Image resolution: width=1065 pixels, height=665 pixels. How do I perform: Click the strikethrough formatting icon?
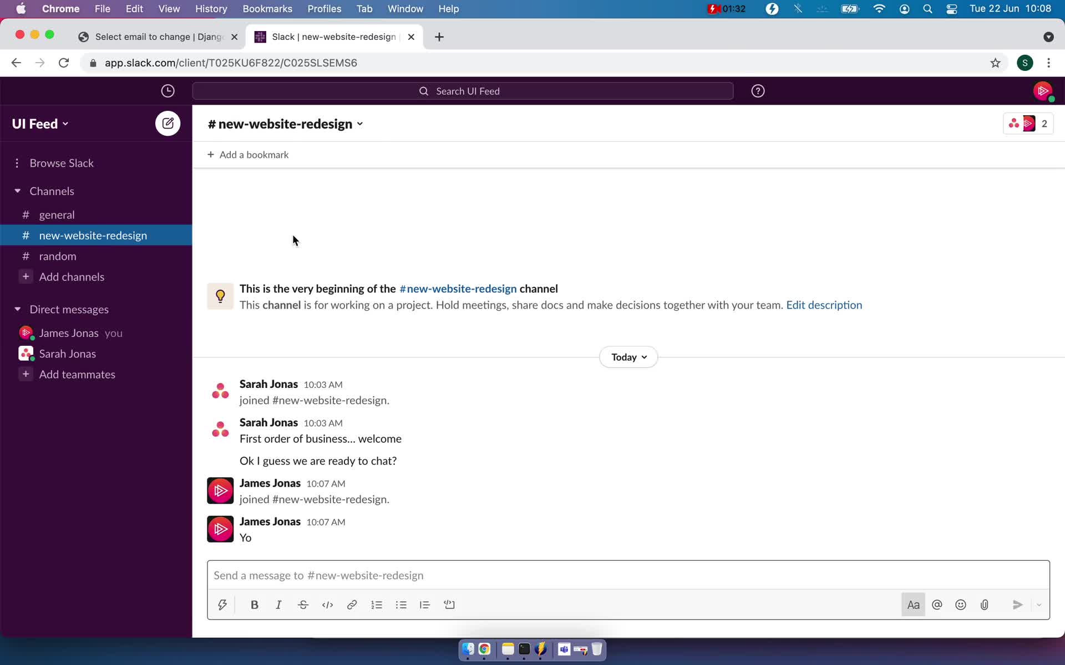point(303,605)
